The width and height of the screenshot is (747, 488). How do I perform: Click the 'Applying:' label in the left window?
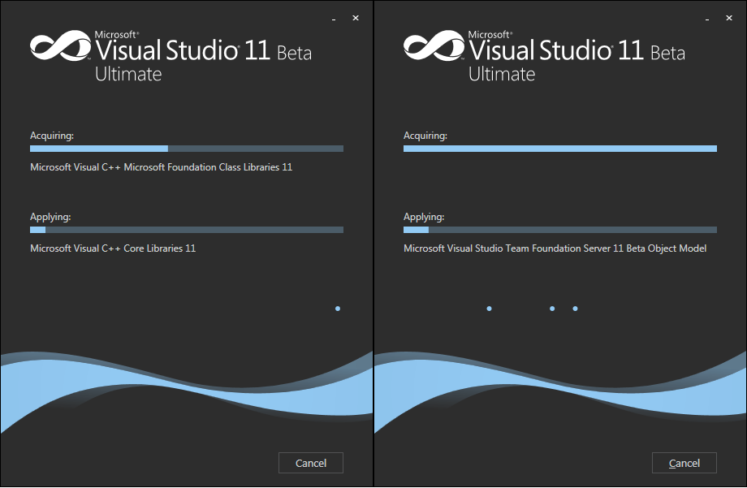pos(50,217)
